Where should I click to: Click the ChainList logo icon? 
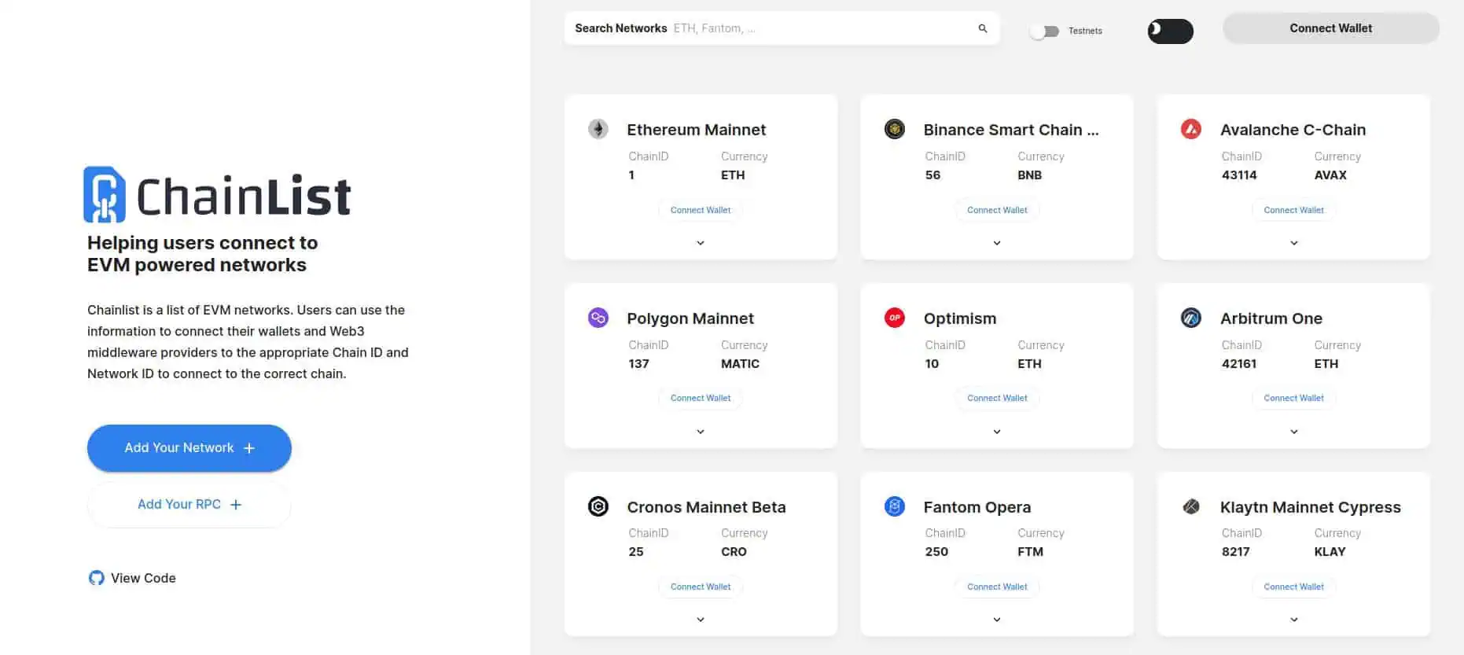point(105,194)
